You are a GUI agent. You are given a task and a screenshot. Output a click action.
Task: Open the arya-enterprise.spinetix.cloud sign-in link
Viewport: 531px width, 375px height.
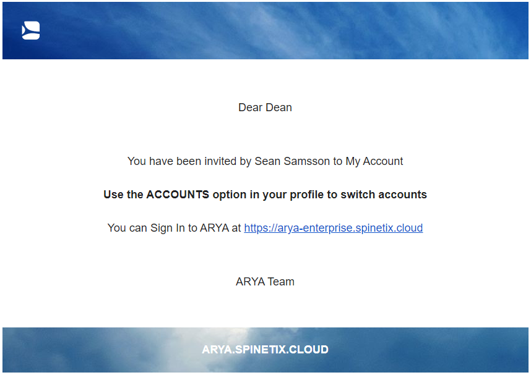(333, 228)
